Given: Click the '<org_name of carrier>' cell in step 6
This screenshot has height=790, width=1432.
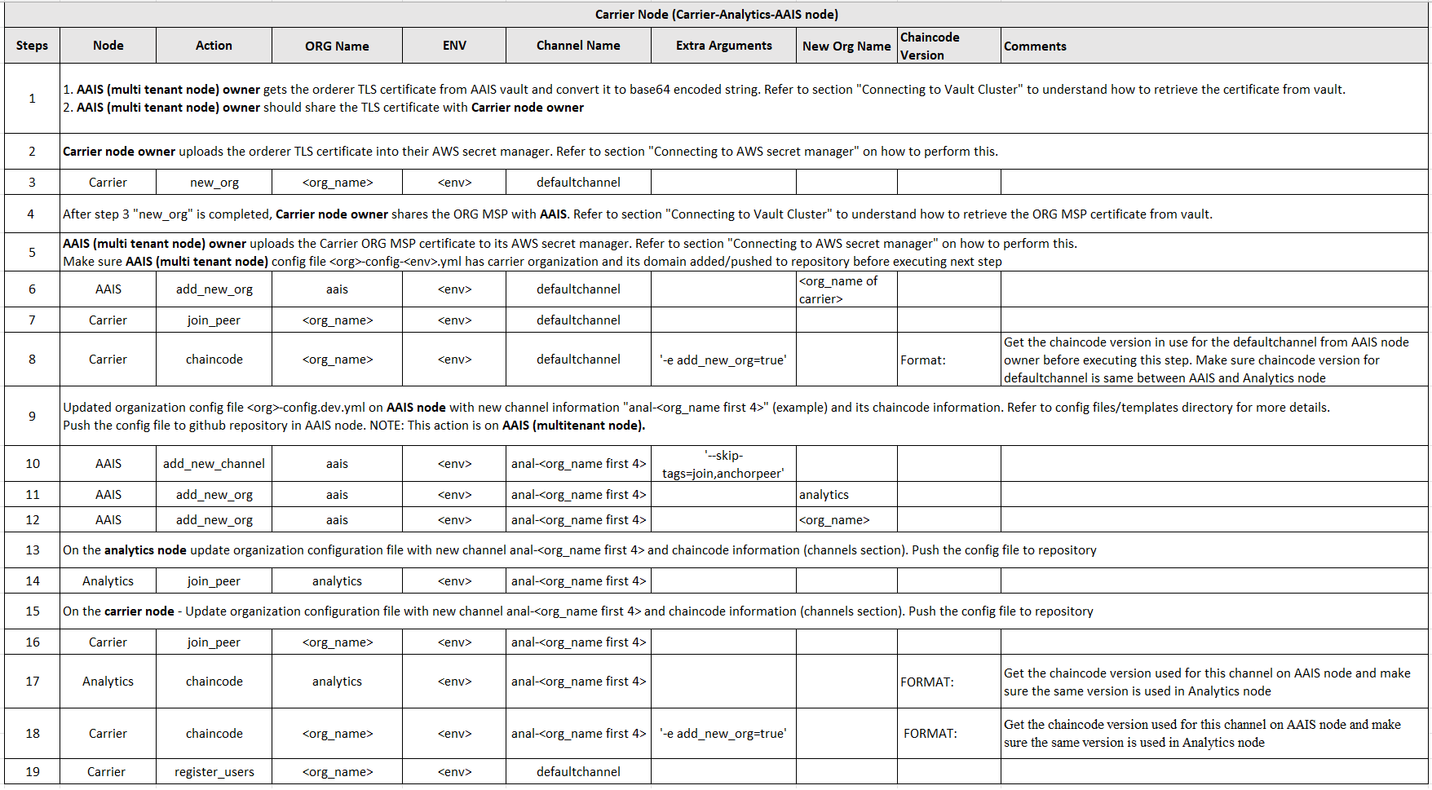Looking at the screenshot, I should 846,289.
